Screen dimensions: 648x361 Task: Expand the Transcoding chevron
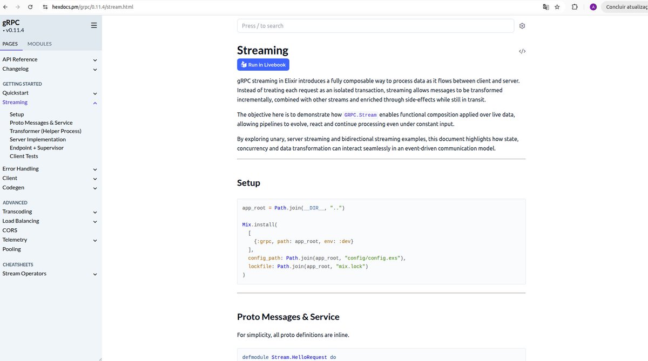click(x=95, y=212)
